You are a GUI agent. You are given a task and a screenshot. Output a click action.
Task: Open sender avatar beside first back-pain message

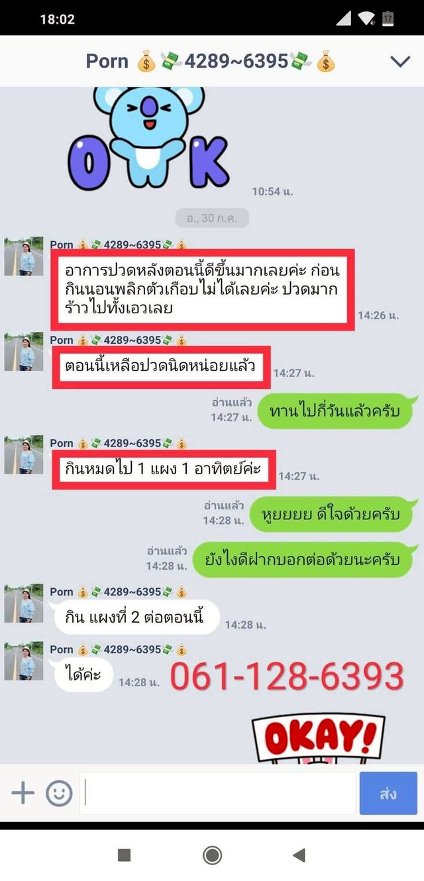(24, 256)
